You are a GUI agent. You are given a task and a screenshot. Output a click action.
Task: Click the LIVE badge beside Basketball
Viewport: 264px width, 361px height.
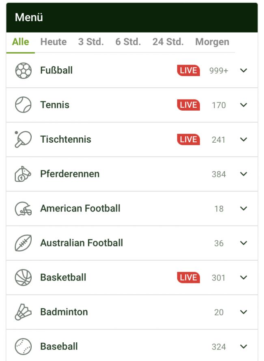tap(188, 278)
